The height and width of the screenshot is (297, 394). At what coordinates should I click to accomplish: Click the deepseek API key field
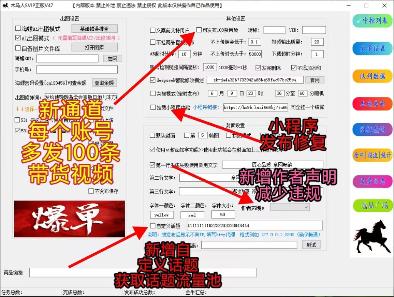tap(255, 80)
